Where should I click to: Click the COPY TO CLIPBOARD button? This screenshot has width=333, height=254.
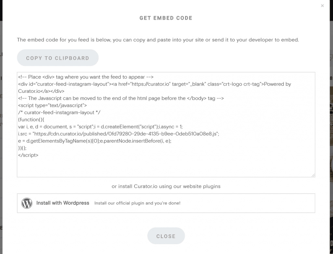coord(58,58)
